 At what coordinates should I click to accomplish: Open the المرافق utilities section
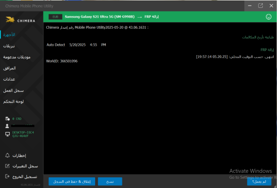[x=10, y=68]
